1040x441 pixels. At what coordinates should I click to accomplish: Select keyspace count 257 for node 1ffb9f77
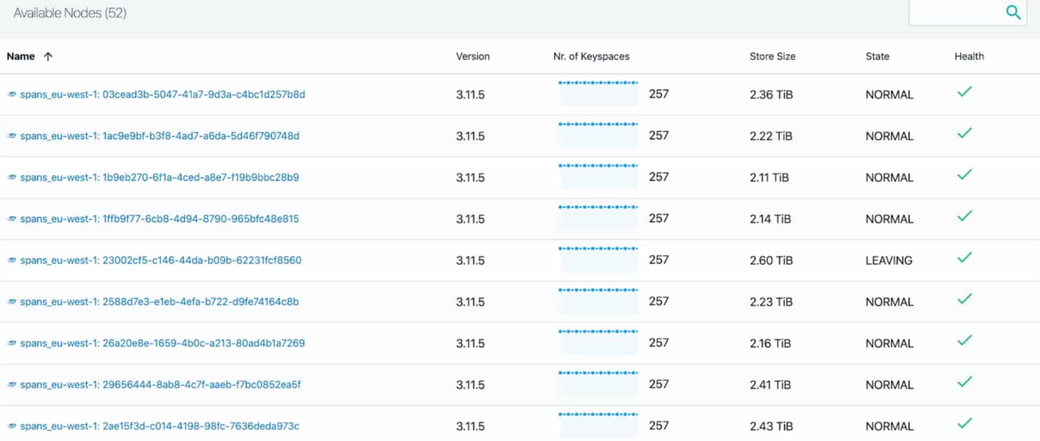tap(659, 218)
